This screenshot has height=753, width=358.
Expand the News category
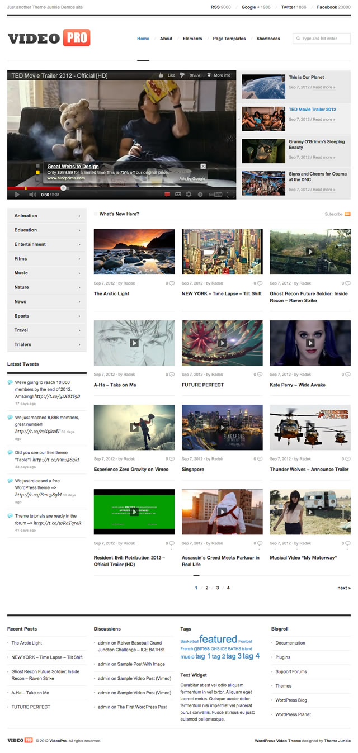[47, 301]
